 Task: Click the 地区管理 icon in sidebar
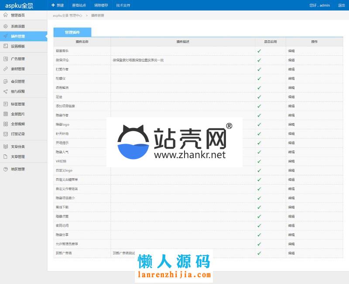6,169
